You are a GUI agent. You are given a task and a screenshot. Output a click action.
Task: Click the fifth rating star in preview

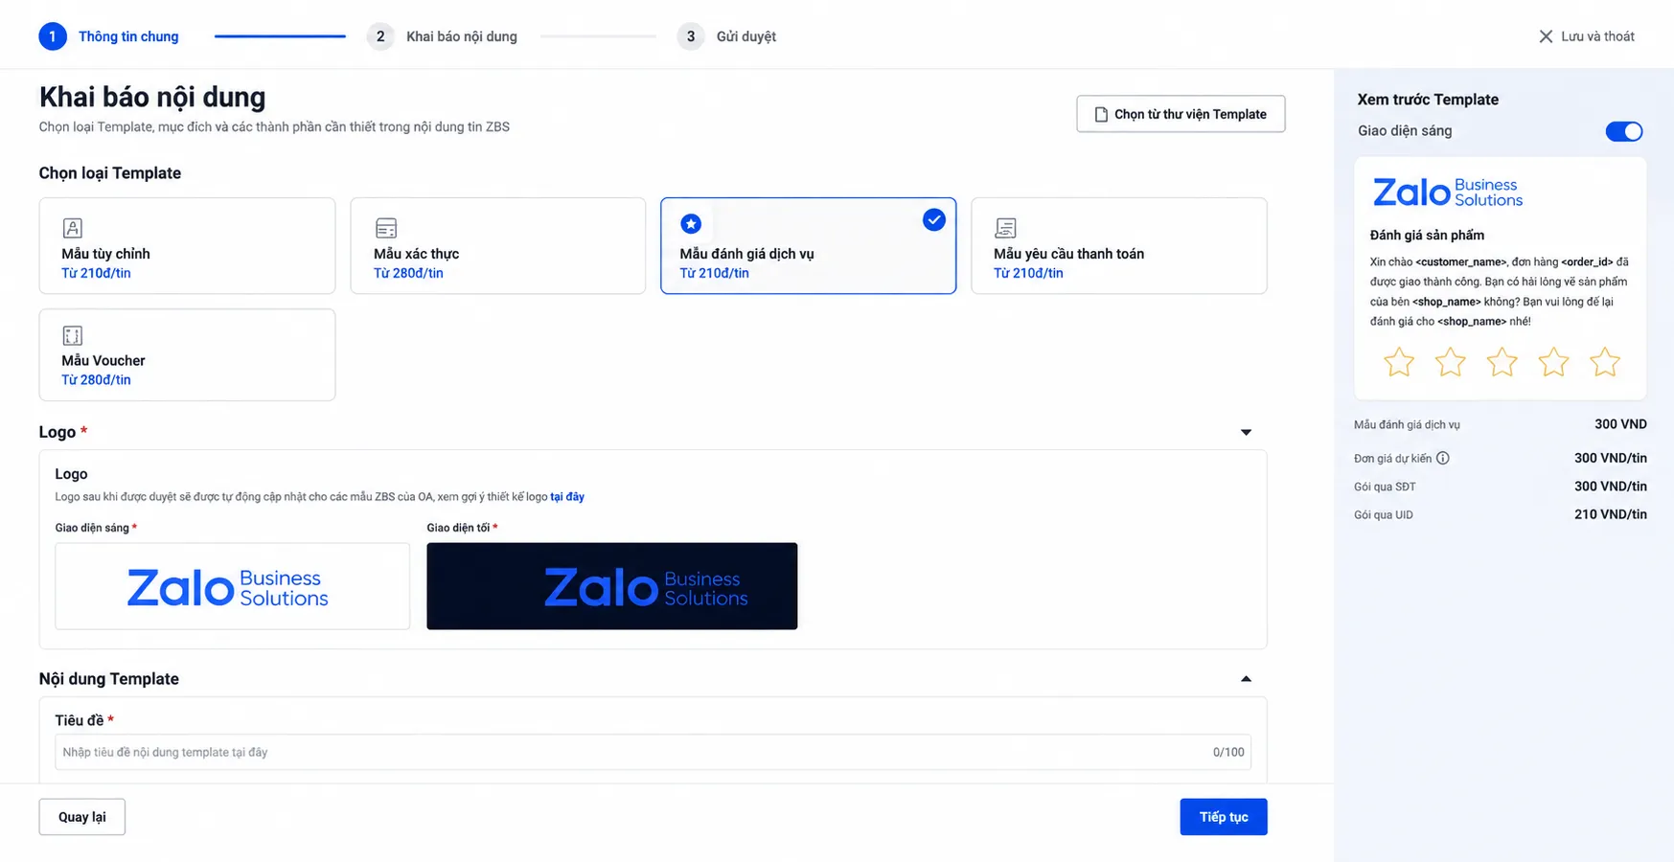tap(1605, 362)
